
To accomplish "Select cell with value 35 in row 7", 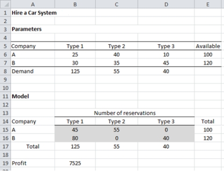I will (x=116, y=63).
